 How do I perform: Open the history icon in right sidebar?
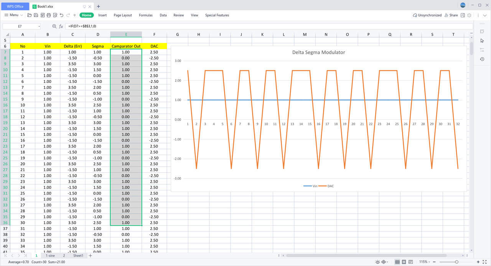point(482,59)
